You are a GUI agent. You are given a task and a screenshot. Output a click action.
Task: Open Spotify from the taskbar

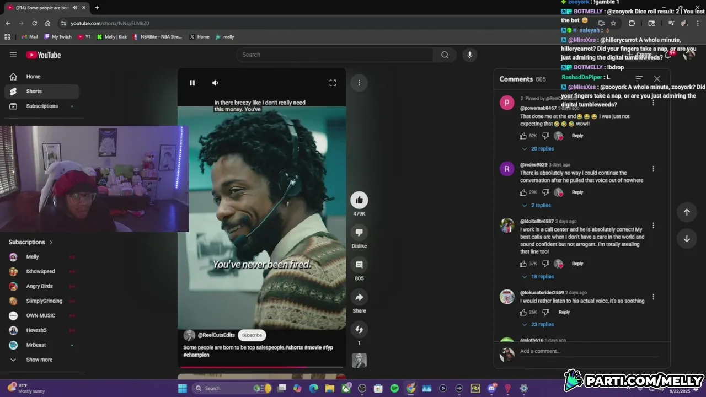pyautogui.click(x=394, y=388)
